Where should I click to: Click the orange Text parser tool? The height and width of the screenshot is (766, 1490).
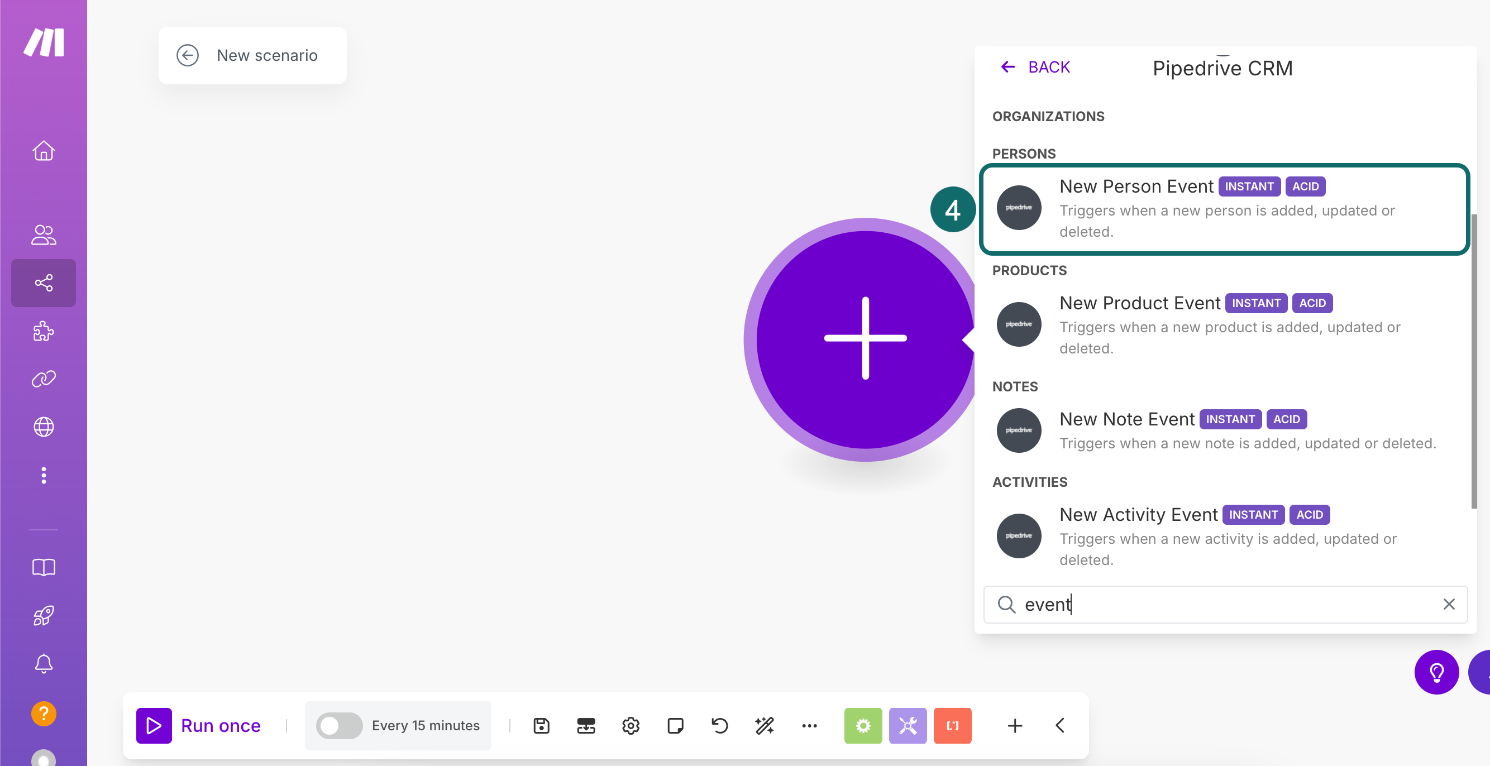click(952, 726)
